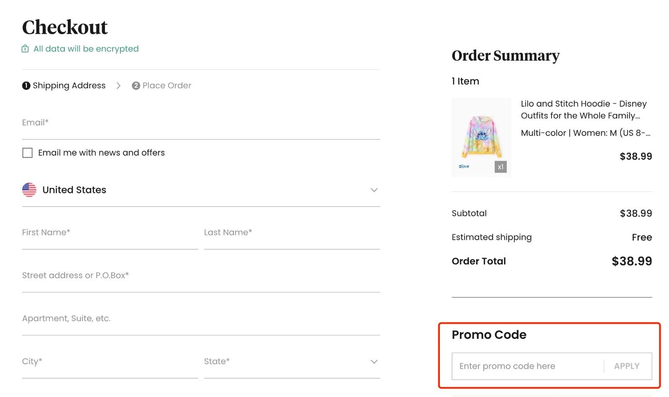Open the Lilo and Stitch Hoodie product link

(584, 110)
